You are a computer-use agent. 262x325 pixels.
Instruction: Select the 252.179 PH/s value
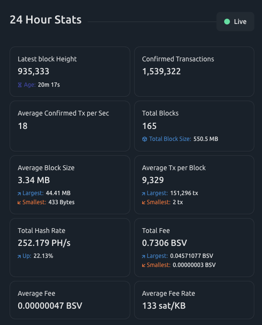pos(44,243)
